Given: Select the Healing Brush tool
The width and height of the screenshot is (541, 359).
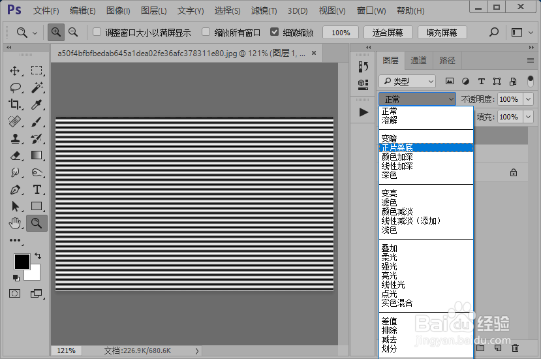Looking at the screenshot, I should (x=15, y=121).
